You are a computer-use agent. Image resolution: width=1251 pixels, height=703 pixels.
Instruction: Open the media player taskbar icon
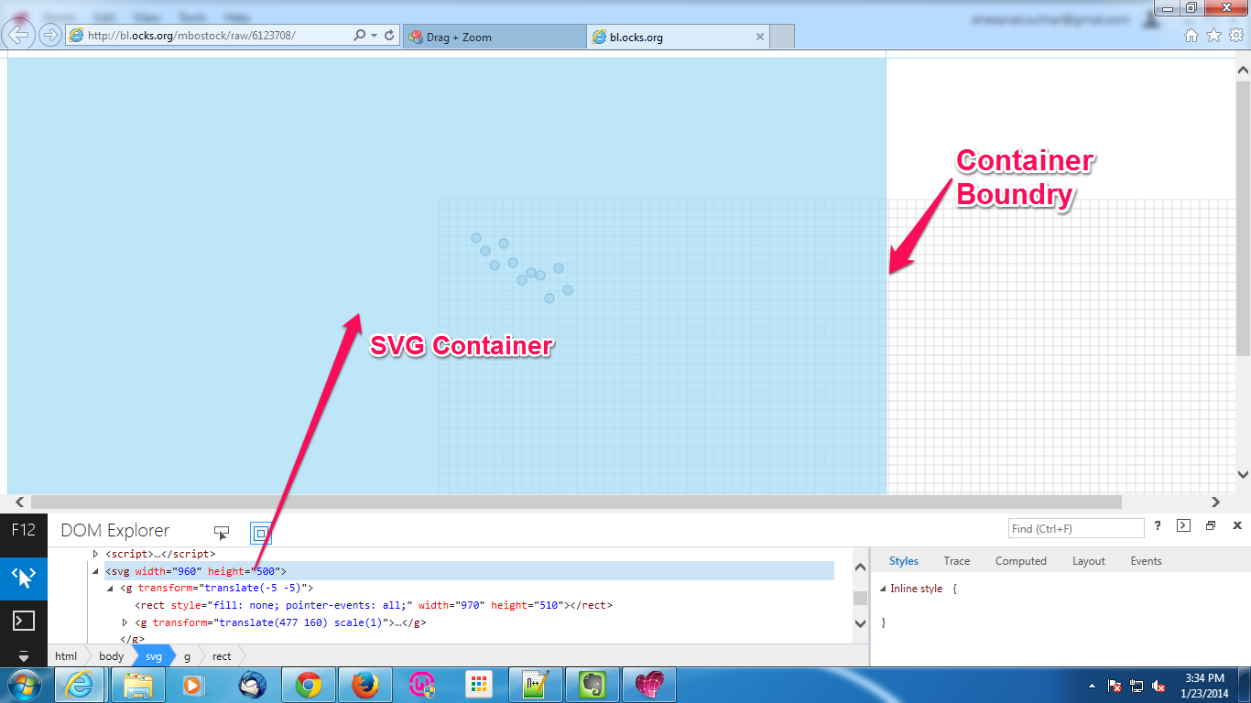[x=194, y=685]
